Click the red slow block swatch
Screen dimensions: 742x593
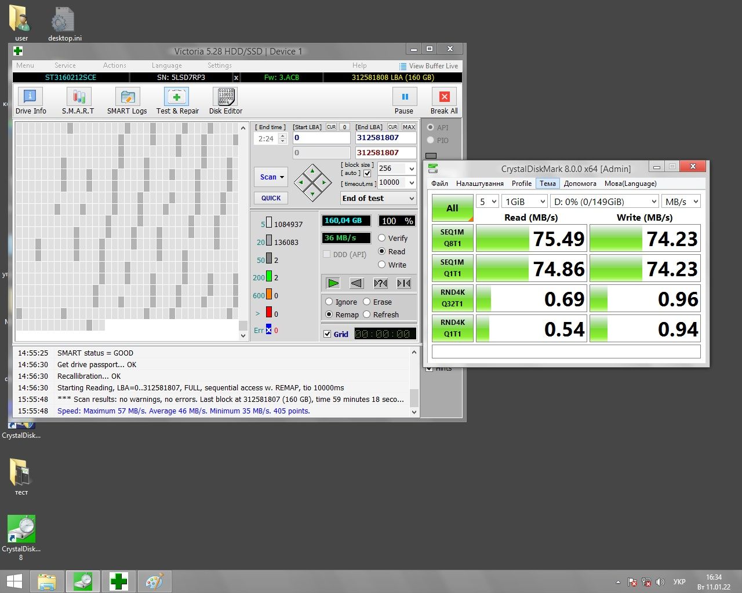269,313
